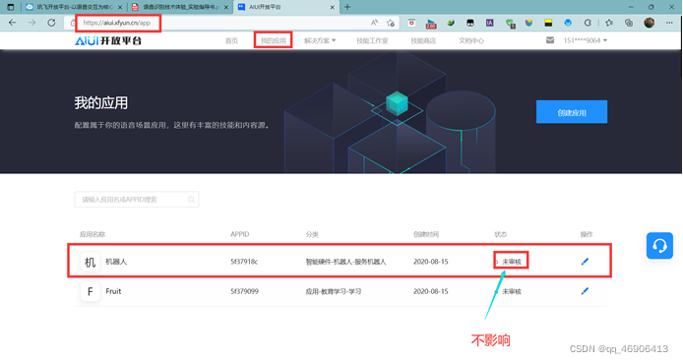683x363 pixels.
Task: Open the 机器人 application row name
Action: tap(116, 262)
